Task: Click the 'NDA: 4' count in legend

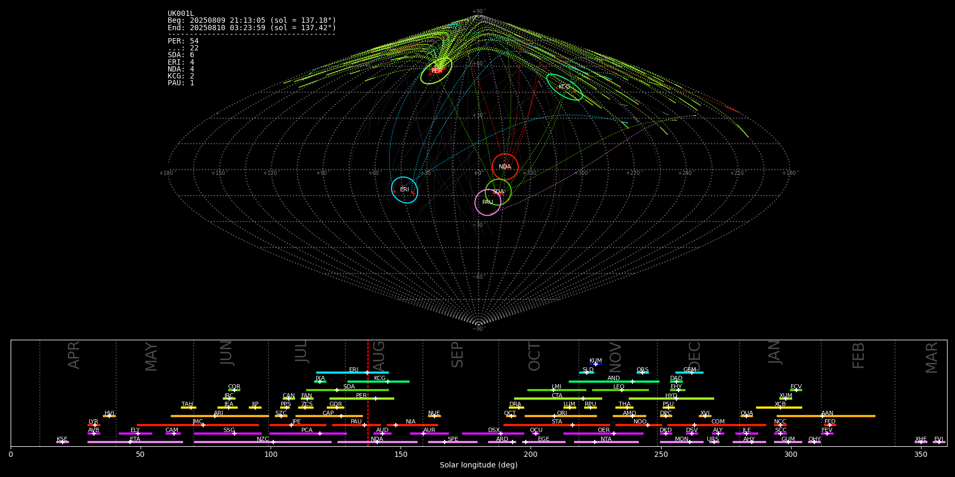Action: 181,69
